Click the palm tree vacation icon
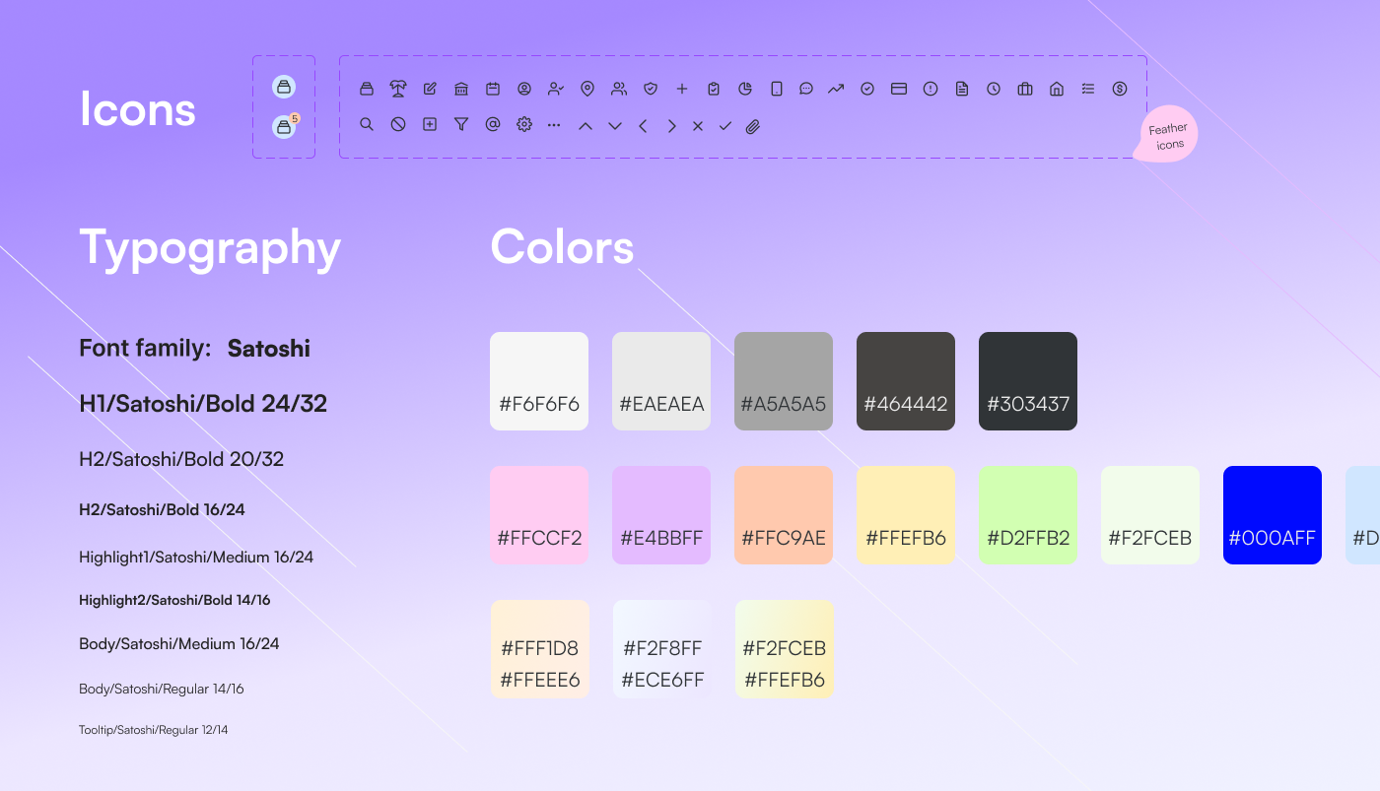The height and width of the screenshot is (791, 1380). tap(398, 89)
